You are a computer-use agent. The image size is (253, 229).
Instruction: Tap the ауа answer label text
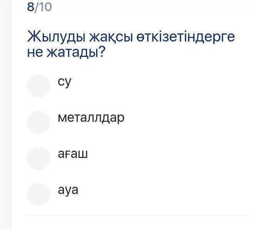click(68, 190)
